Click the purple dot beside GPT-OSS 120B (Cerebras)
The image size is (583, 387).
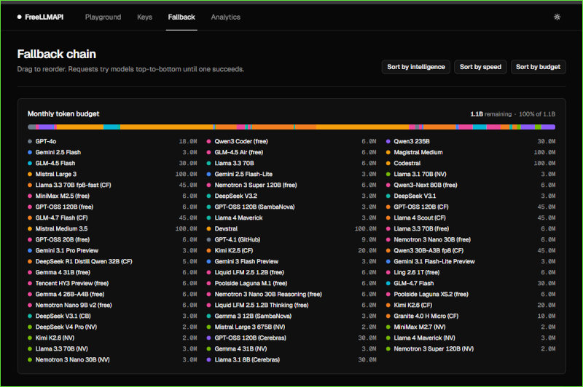tap(208, 338)
